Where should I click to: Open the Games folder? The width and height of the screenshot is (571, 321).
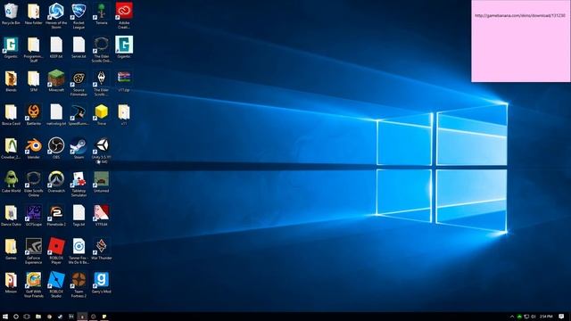tap(11, 249)
